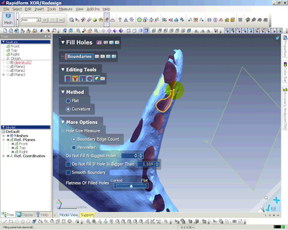Open the Insert menu
The width and height of the screenshot is (288, 230).
pos(39,9)
